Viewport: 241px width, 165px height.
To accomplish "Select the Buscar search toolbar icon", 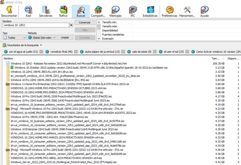I will pyautogui.click(x=81, y=12).
